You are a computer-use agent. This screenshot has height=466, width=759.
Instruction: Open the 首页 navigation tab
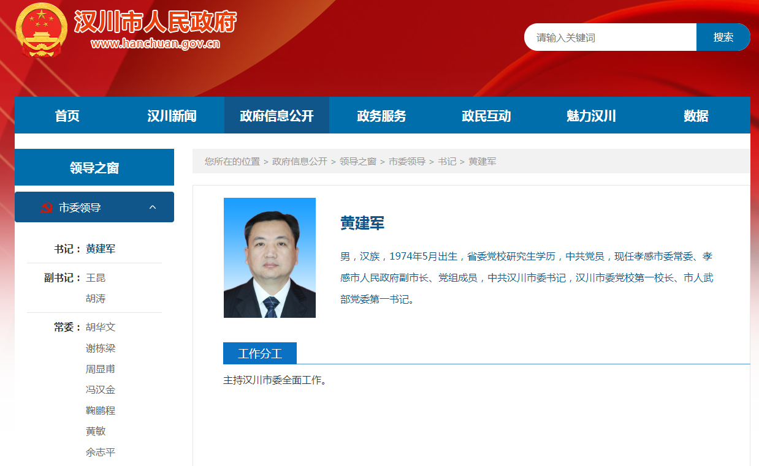click(67, 116)
